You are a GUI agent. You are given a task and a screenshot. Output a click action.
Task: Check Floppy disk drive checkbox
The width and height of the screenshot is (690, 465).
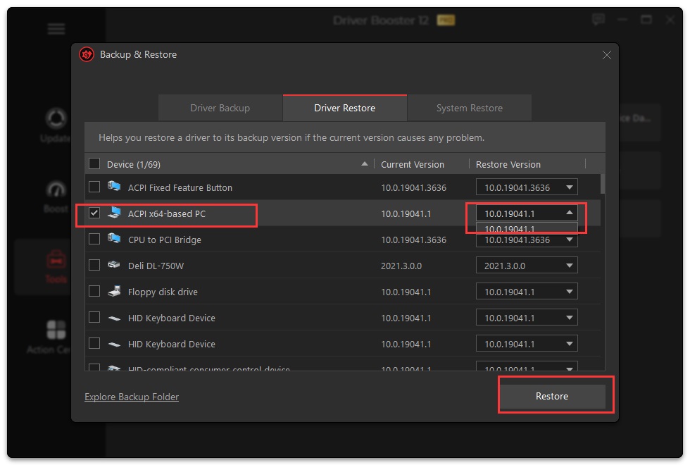click(x=94, y=291)
